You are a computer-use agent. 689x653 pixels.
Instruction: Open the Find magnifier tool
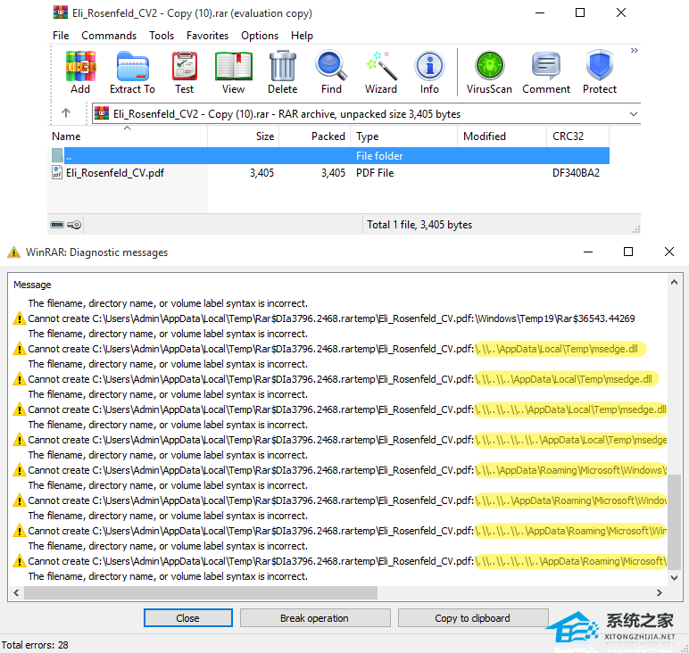[331, 72]
